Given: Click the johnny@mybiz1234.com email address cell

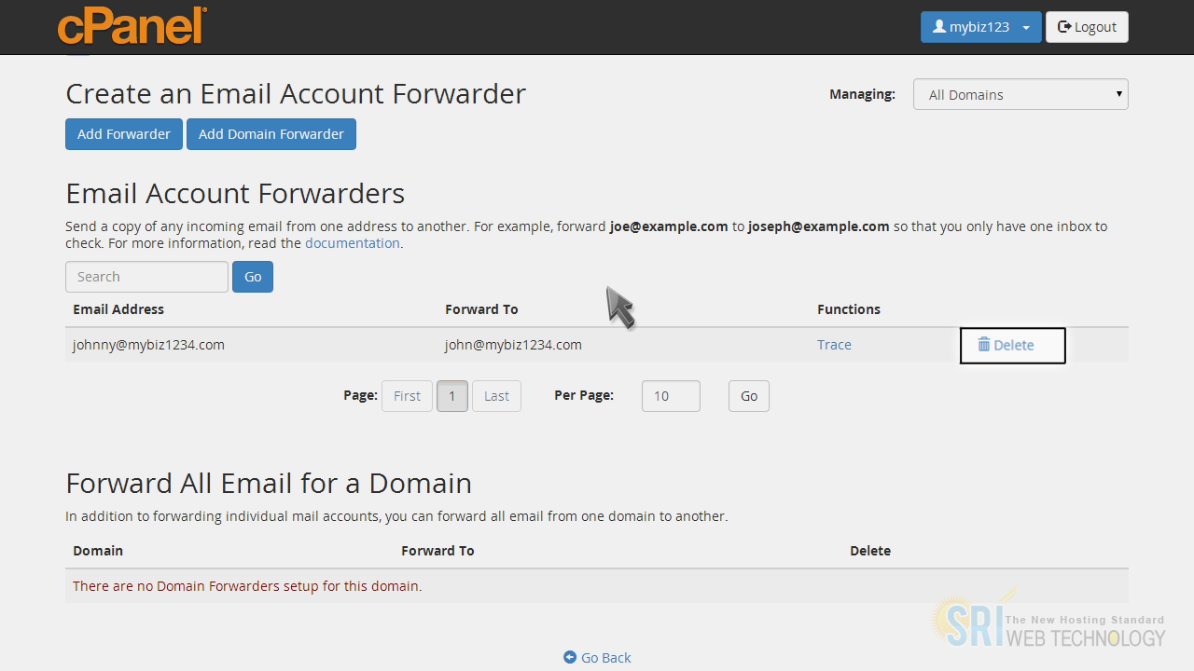Looking at the screenshot, I should [x=148, y=345].
